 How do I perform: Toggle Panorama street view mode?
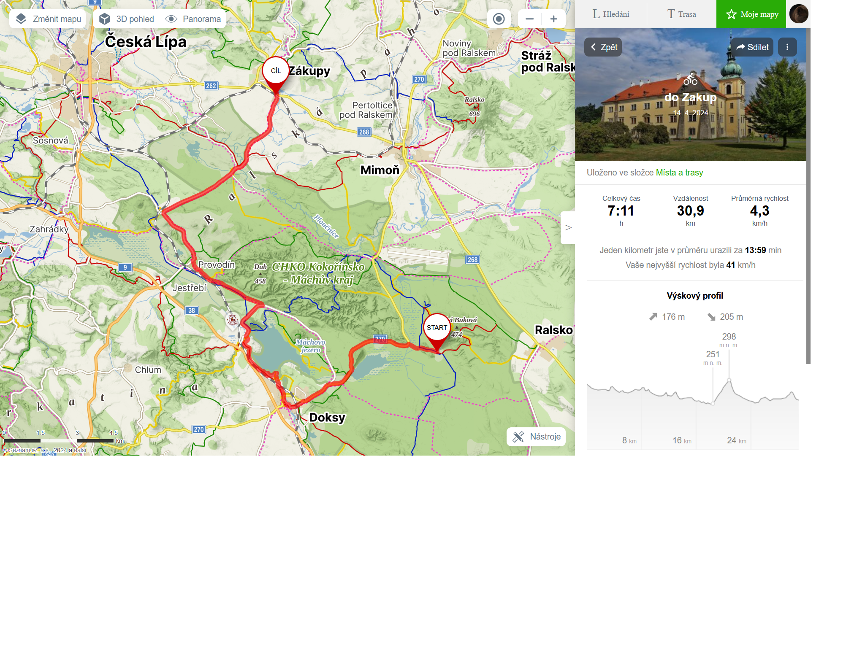click(x=193, y=19)
